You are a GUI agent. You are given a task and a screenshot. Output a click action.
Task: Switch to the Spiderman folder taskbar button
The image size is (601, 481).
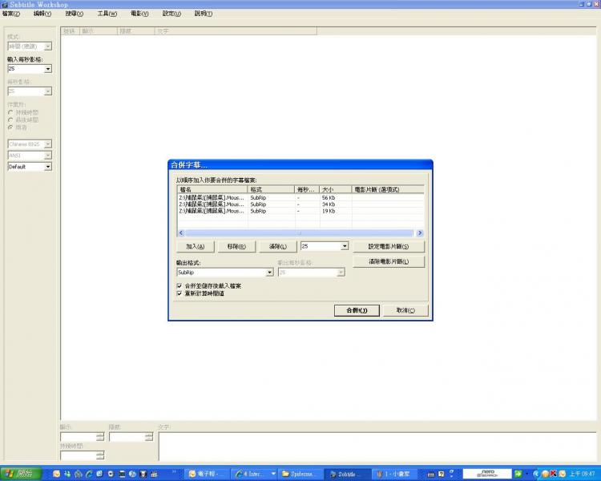tap(301, 474)
